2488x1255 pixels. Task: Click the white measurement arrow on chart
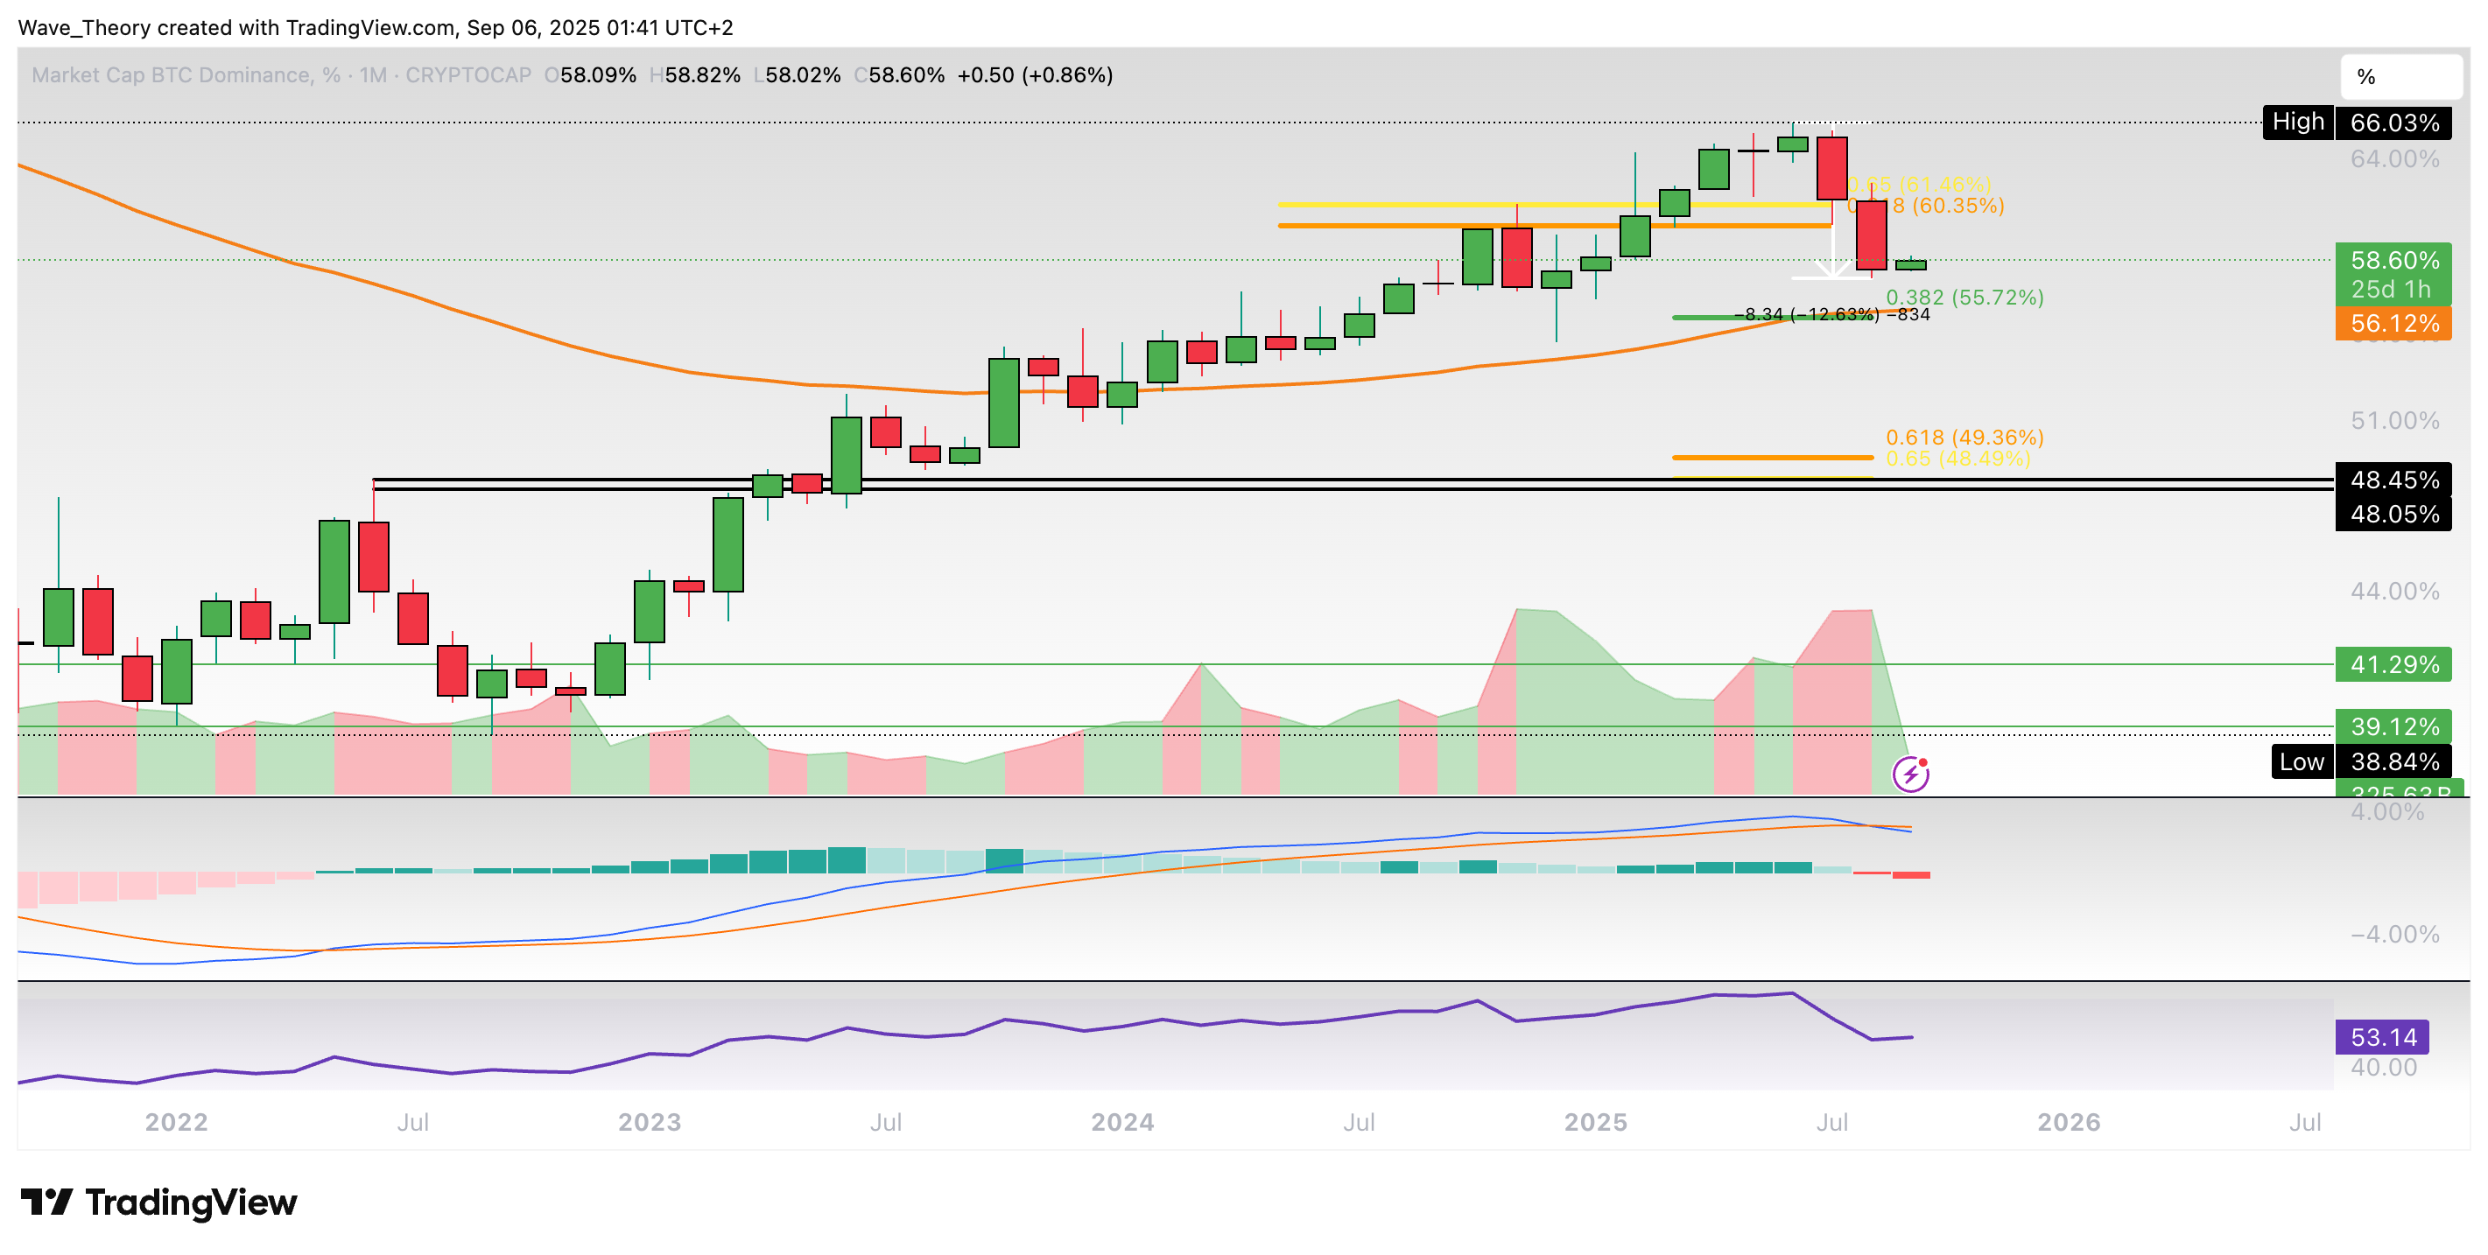tap(1832, 253)
